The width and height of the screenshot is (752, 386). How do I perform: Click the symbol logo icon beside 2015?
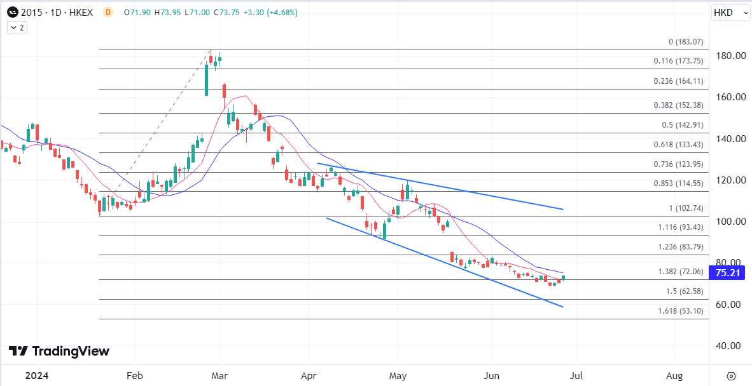(12, 13)
